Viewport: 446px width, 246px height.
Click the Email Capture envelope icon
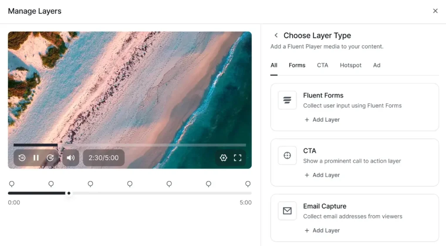tap(287, 211)
